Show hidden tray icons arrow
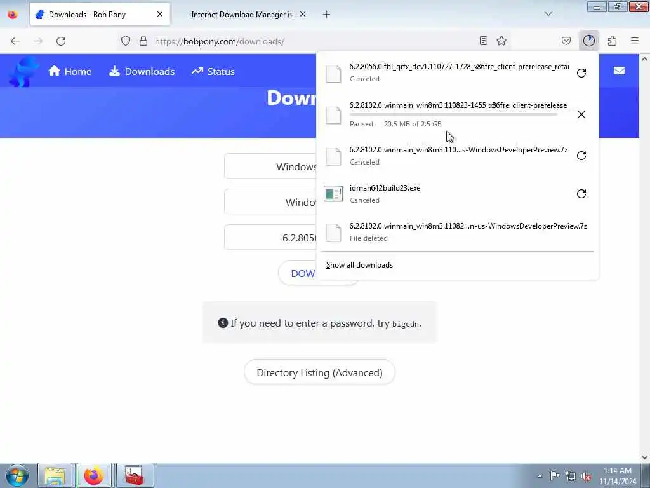Image resolution: width=650 pixels, height=488 pixels. [x=540, y=476]
